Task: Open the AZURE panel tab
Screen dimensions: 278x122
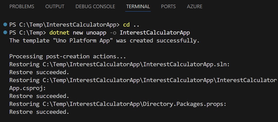Action: click(x=195, y=7)
